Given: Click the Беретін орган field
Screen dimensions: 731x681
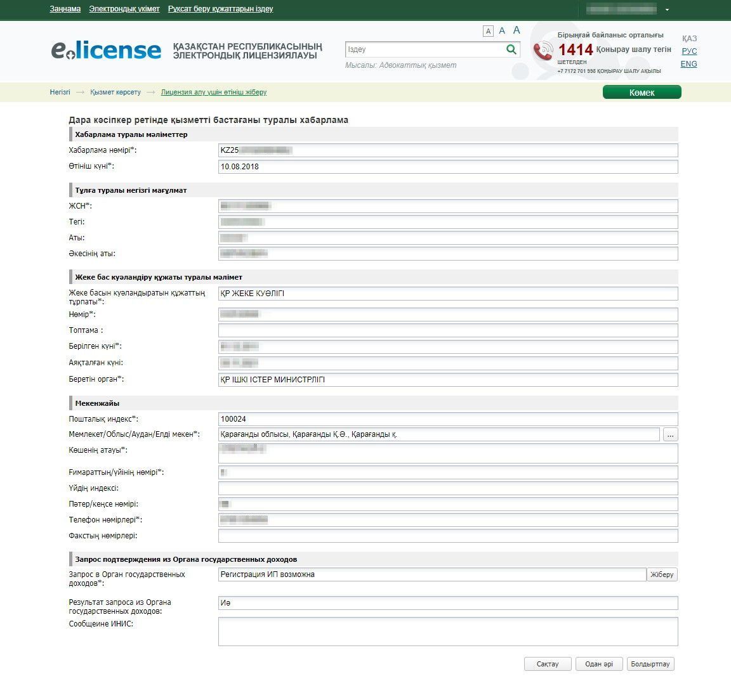Looking at the screenshot, I should tap(448, 380).
